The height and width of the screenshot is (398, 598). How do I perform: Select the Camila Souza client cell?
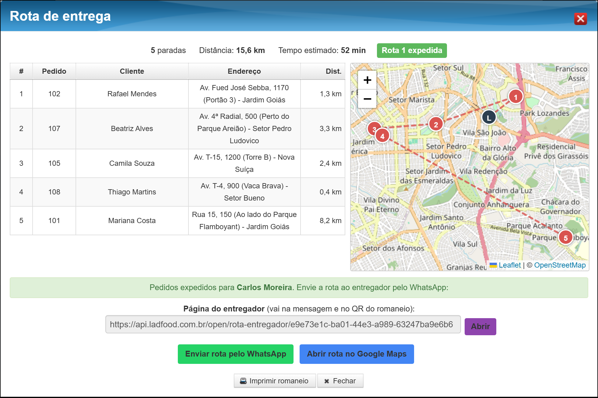click(x=132, y=163)
